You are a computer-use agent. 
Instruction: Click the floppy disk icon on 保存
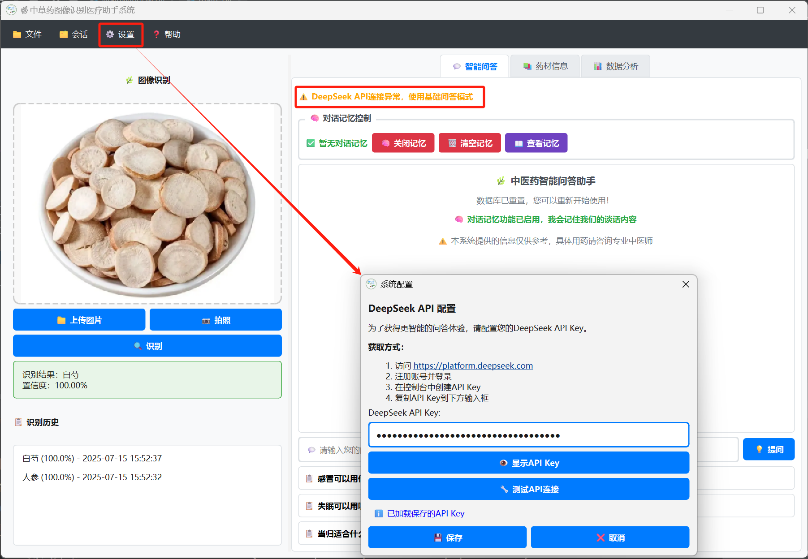[438, 537]
